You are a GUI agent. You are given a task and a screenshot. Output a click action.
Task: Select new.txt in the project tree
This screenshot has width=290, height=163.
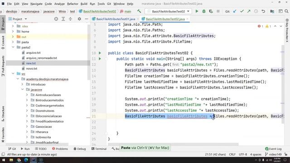pyautogui.click(x=31, y=63)
